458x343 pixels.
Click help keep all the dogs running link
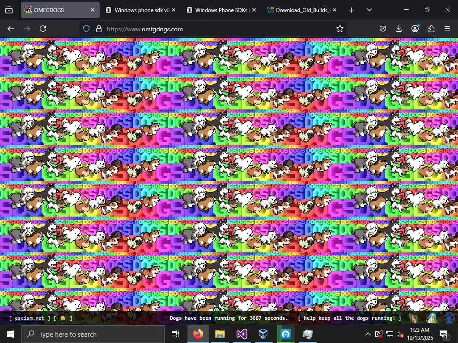click(x=349, y=318)
